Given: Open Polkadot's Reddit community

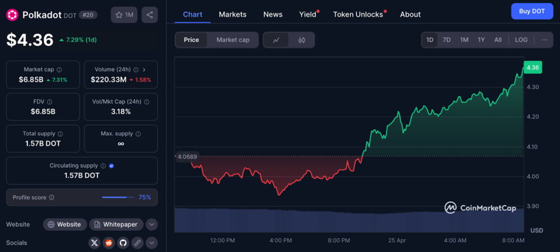Looking at the screenshot, I should click(x=109, y=243).
